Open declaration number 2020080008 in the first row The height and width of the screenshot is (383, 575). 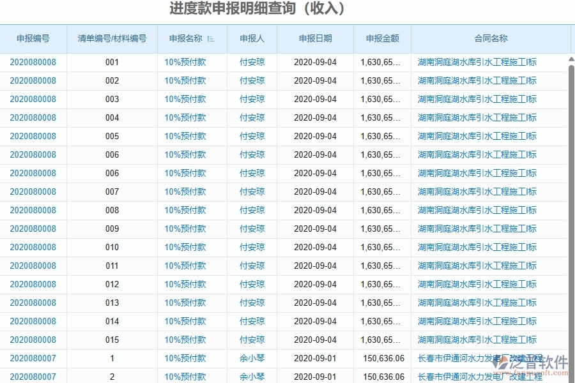tap(33, 63)
